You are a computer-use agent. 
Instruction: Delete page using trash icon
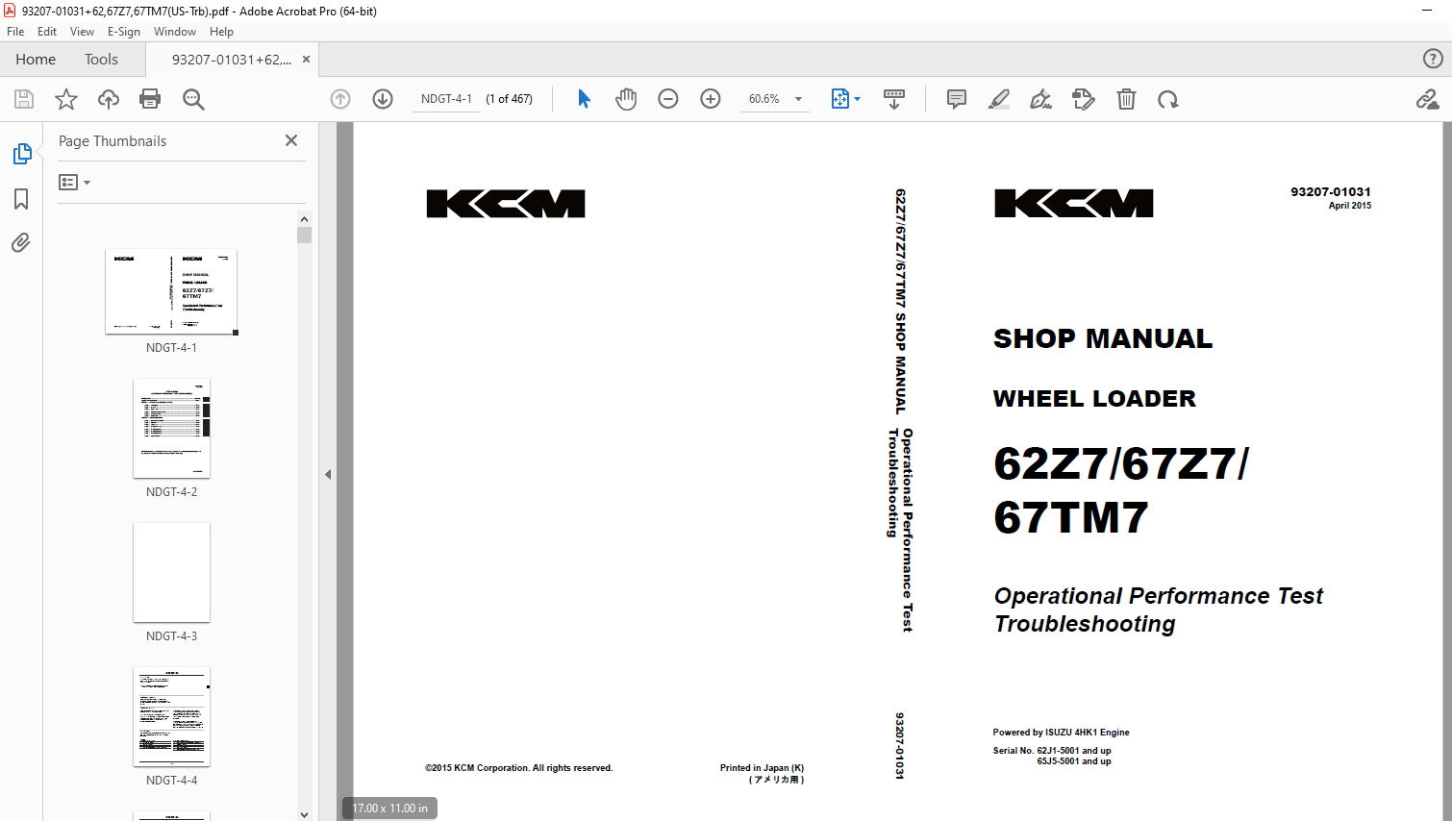pyautogui.click(x=1126, y=99)
